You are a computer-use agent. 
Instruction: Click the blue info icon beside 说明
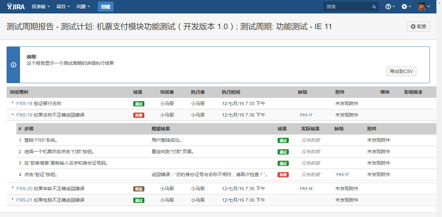pos(13,65)
